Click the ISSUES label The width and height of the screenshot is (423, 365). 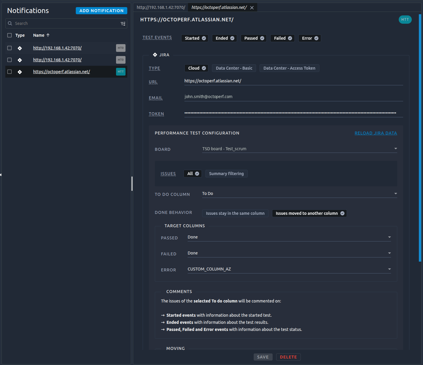pos(168,174)
